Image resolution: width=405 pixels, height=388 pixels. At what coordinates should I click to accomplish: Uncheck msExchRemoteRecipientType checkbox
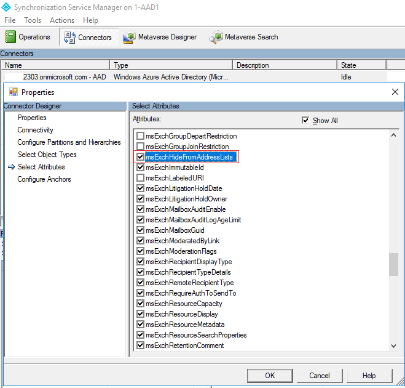(140, 283)
